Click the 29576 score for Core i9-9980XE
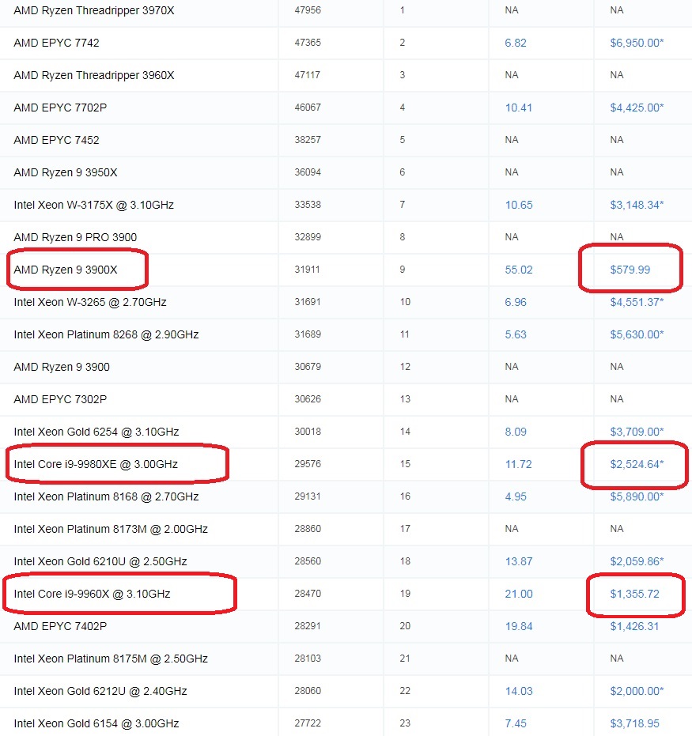The image size is (692, 736). click(308, 463)
